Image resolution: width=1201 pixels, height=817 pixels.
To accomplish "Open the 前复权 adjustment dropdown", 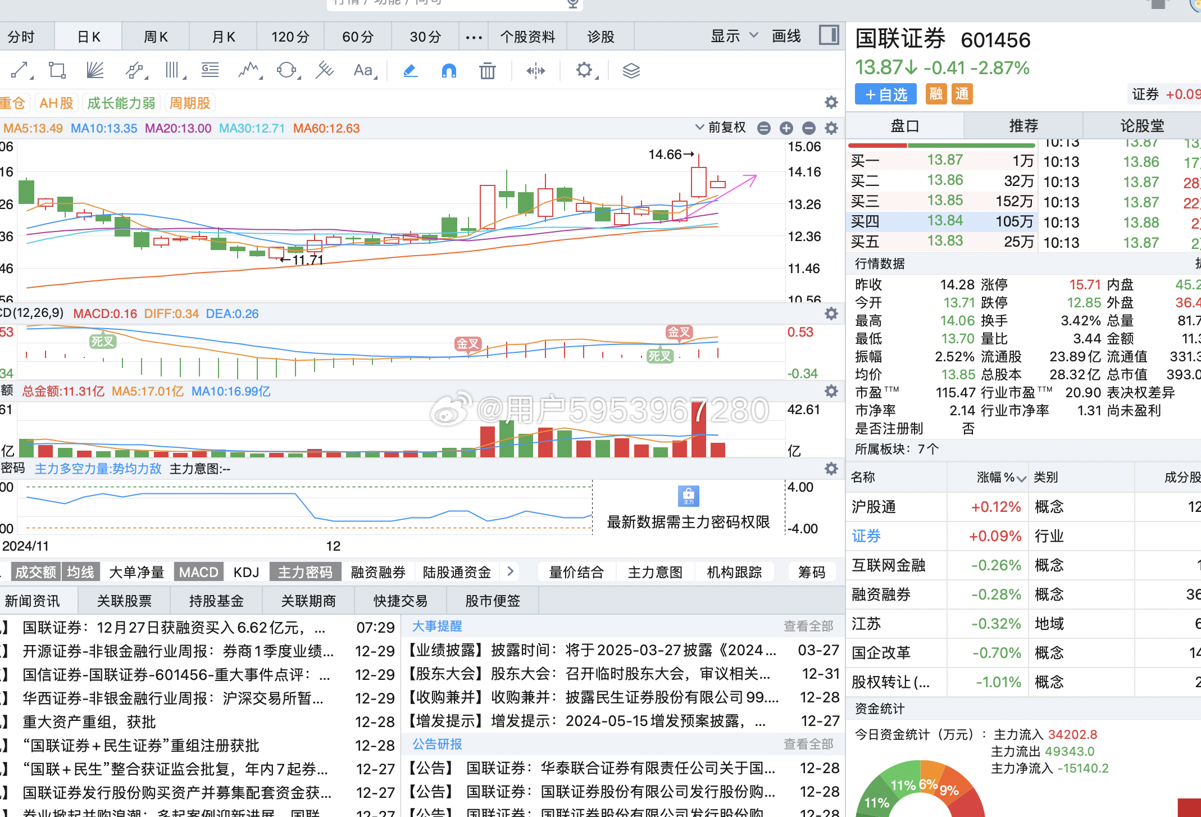I will tap(721, 128).
